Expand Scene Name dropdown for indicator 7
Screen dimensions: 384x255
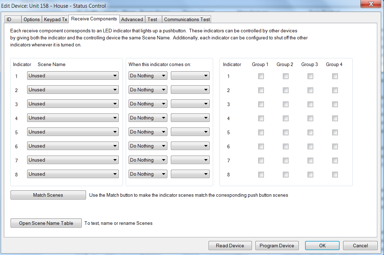pos(73,160)
